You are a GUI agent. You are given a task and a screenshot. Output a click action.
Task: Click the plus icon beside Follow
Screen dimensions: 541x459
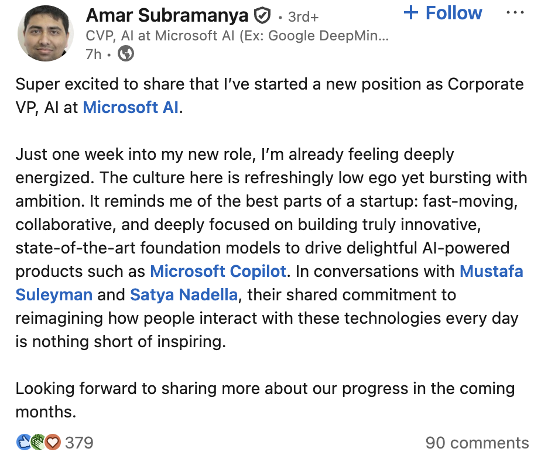click(x=412, y=13)
